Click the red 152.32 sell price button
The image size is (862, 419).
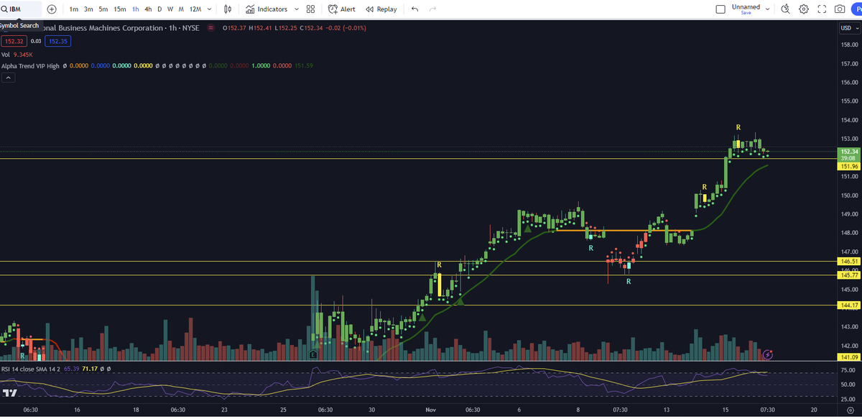coord(13,42)
